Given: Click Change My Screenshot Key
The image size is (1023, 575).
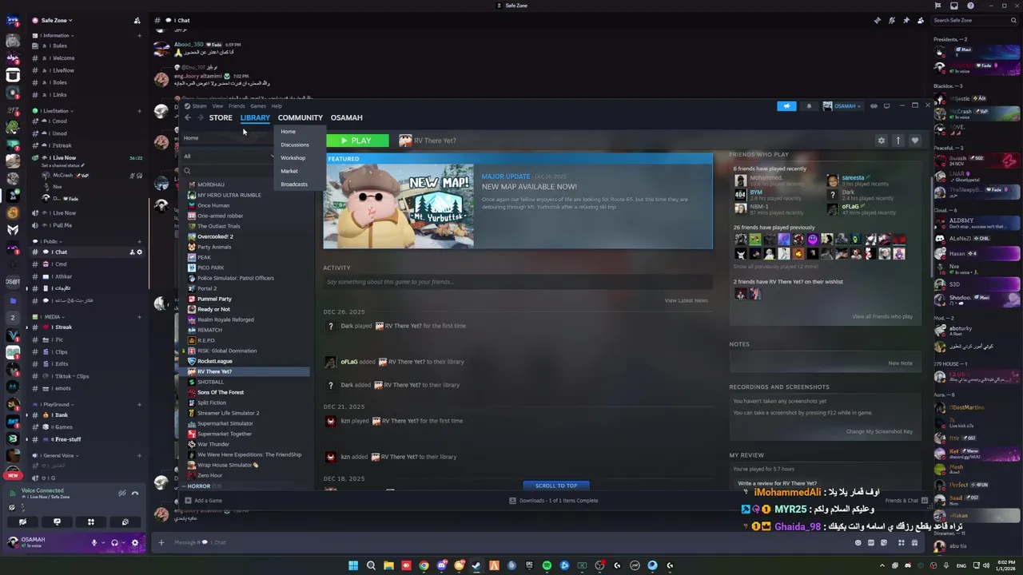Looking at the screenshot, I should click(879, 431).
